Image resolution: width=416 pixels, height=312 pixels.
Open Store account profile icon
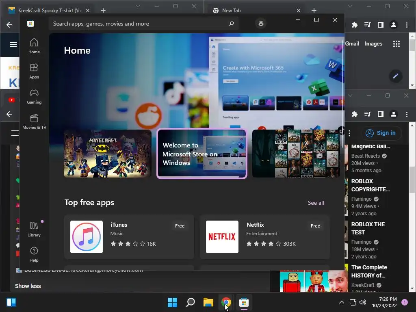[x=261, y=23]
